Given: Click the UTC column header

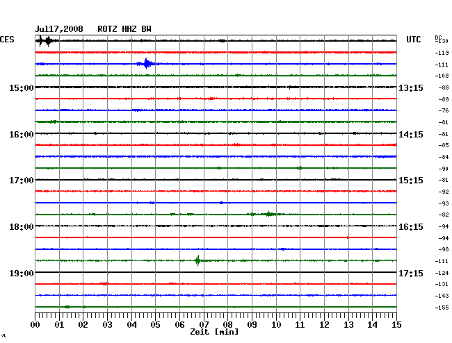Looking at the screenshot, I should pos(414,40).
